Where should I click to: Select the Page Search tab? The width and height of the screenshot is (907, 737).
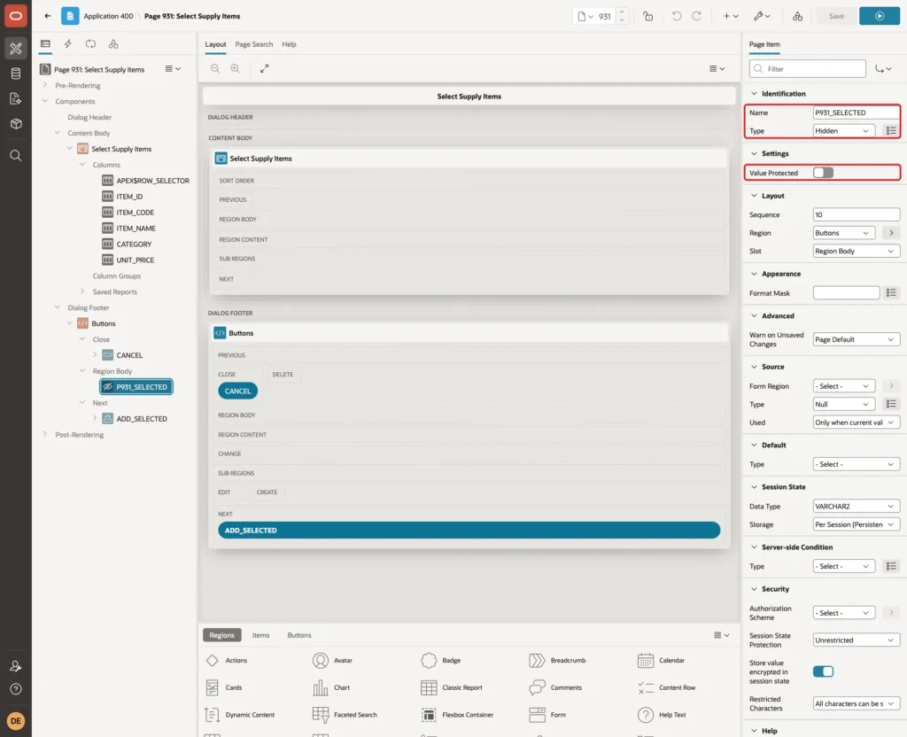click(253, 44)
